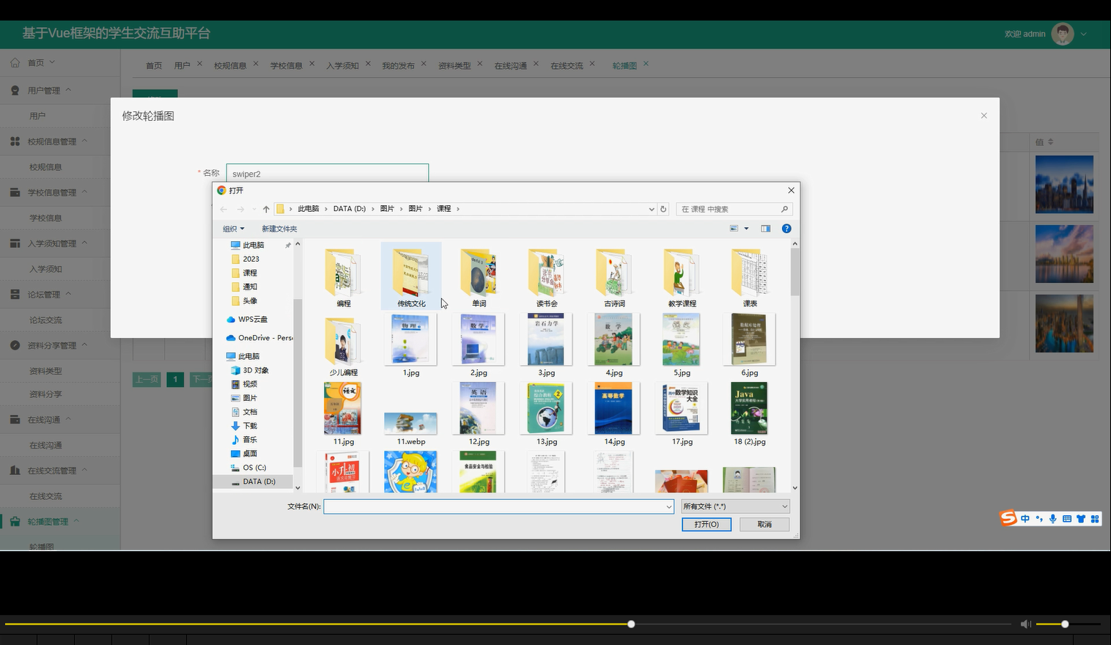Screen dimensions: 1111x645
Task: Select the 6.jpg image file
Action: 750,346
